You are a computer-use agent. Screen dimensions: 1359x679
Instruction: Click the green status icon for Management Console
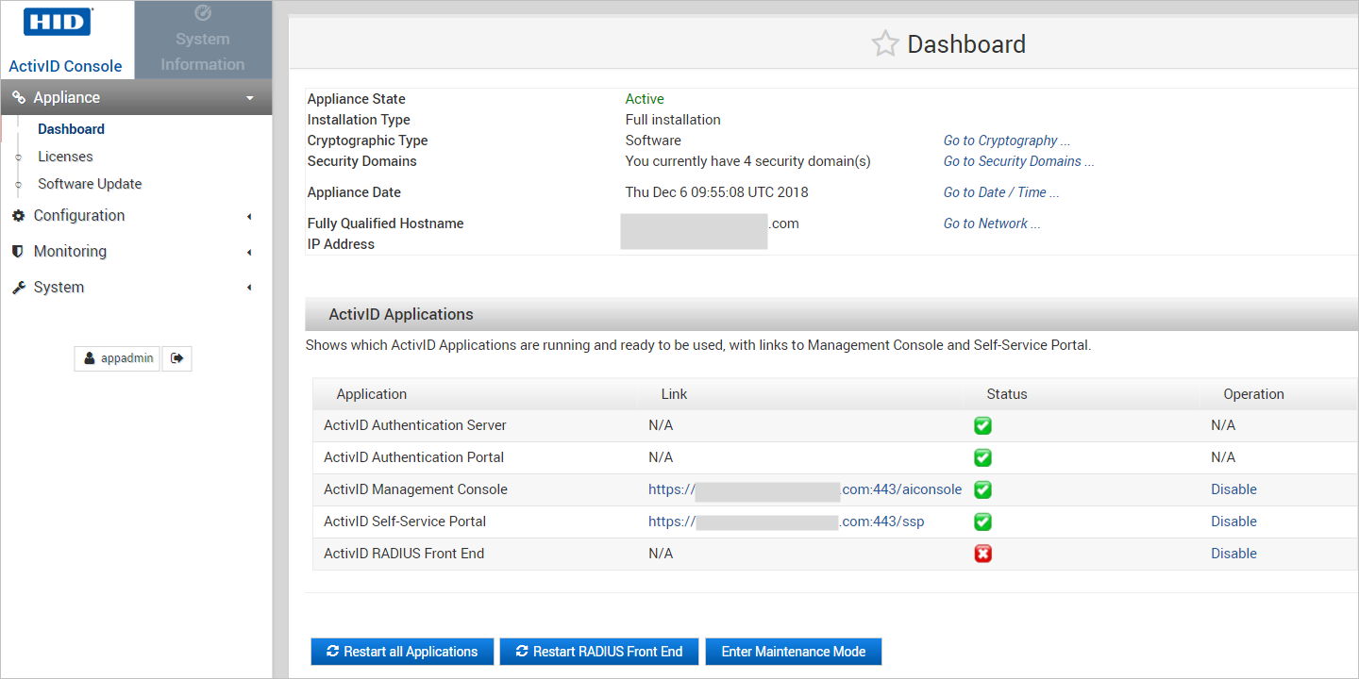tap(982, 489)
